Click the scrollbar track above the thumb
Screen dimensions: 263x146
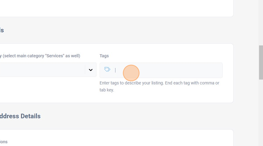[261, 21]
